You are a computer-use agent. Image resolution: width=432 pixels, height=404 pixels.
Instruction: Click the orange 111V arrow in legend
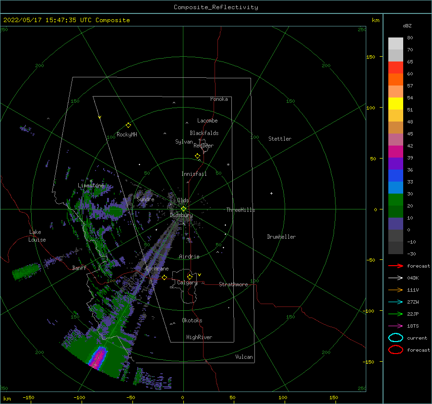[396, 290]
